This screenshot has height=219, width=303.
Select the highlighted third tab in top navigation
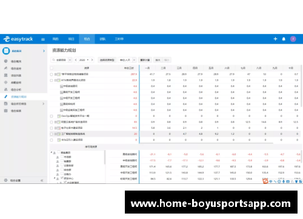[87, 39]
